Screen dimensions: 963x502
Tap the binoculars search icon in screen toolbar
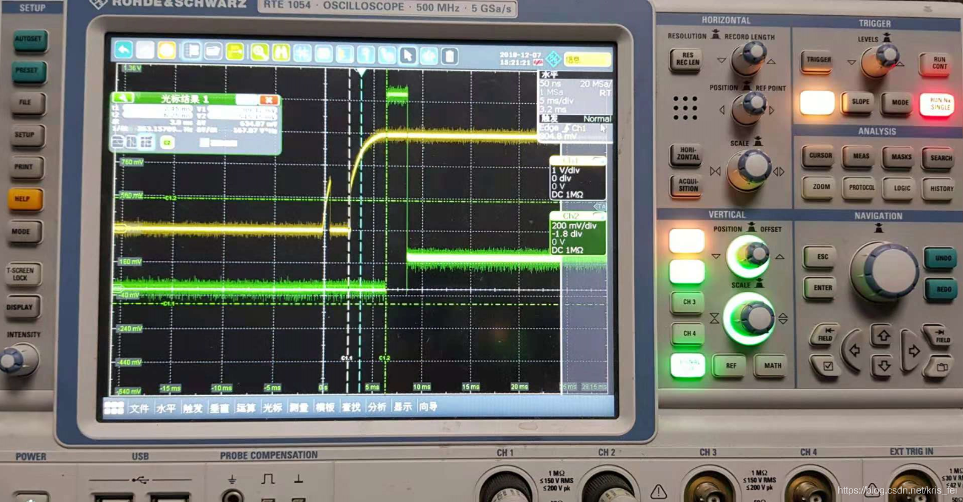280,53
